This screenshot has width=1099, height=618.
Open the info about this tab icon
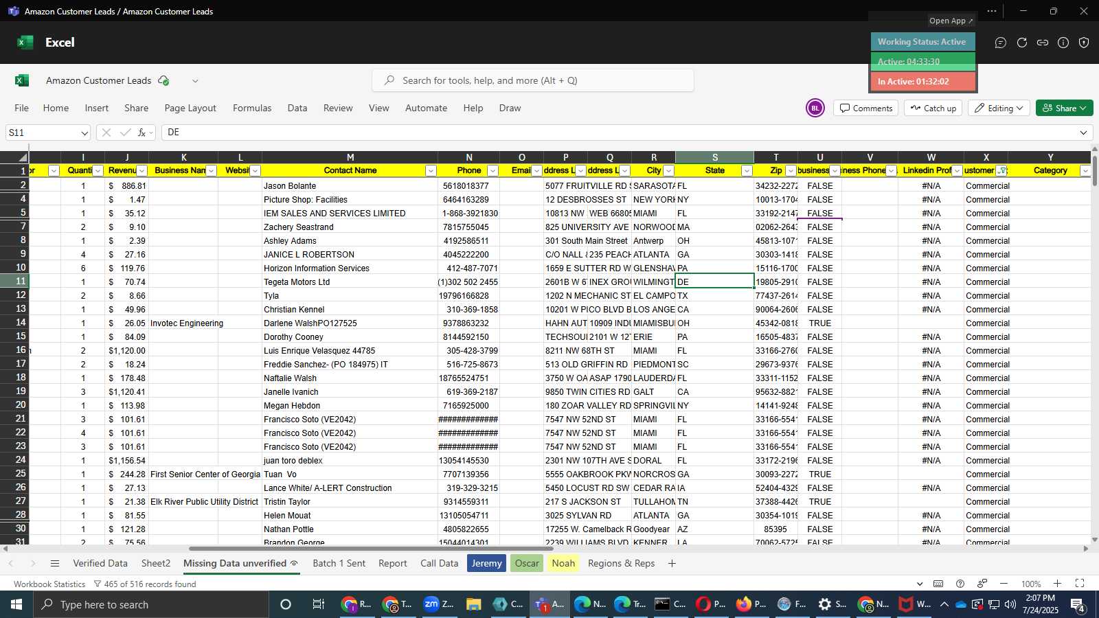[x=1063, y=43]
